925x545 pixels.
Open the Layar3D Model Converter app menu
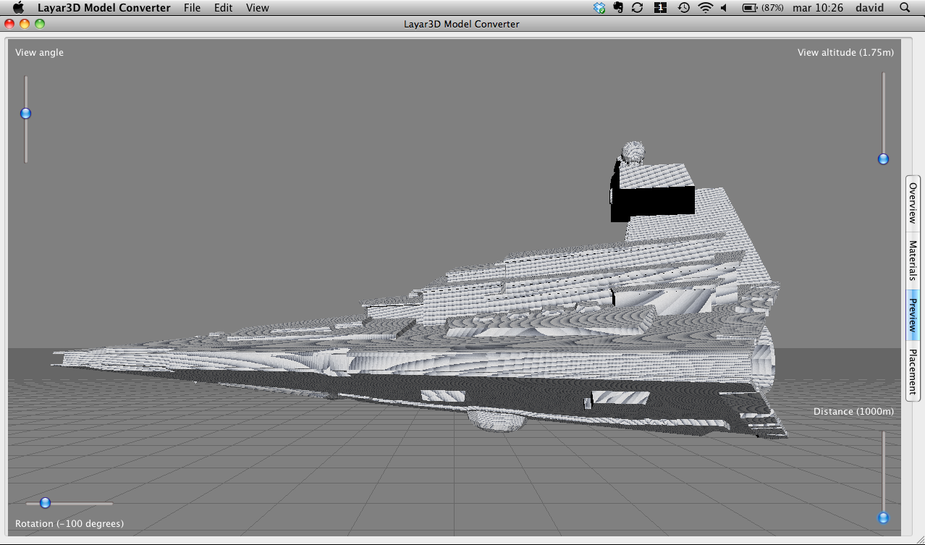104,8
